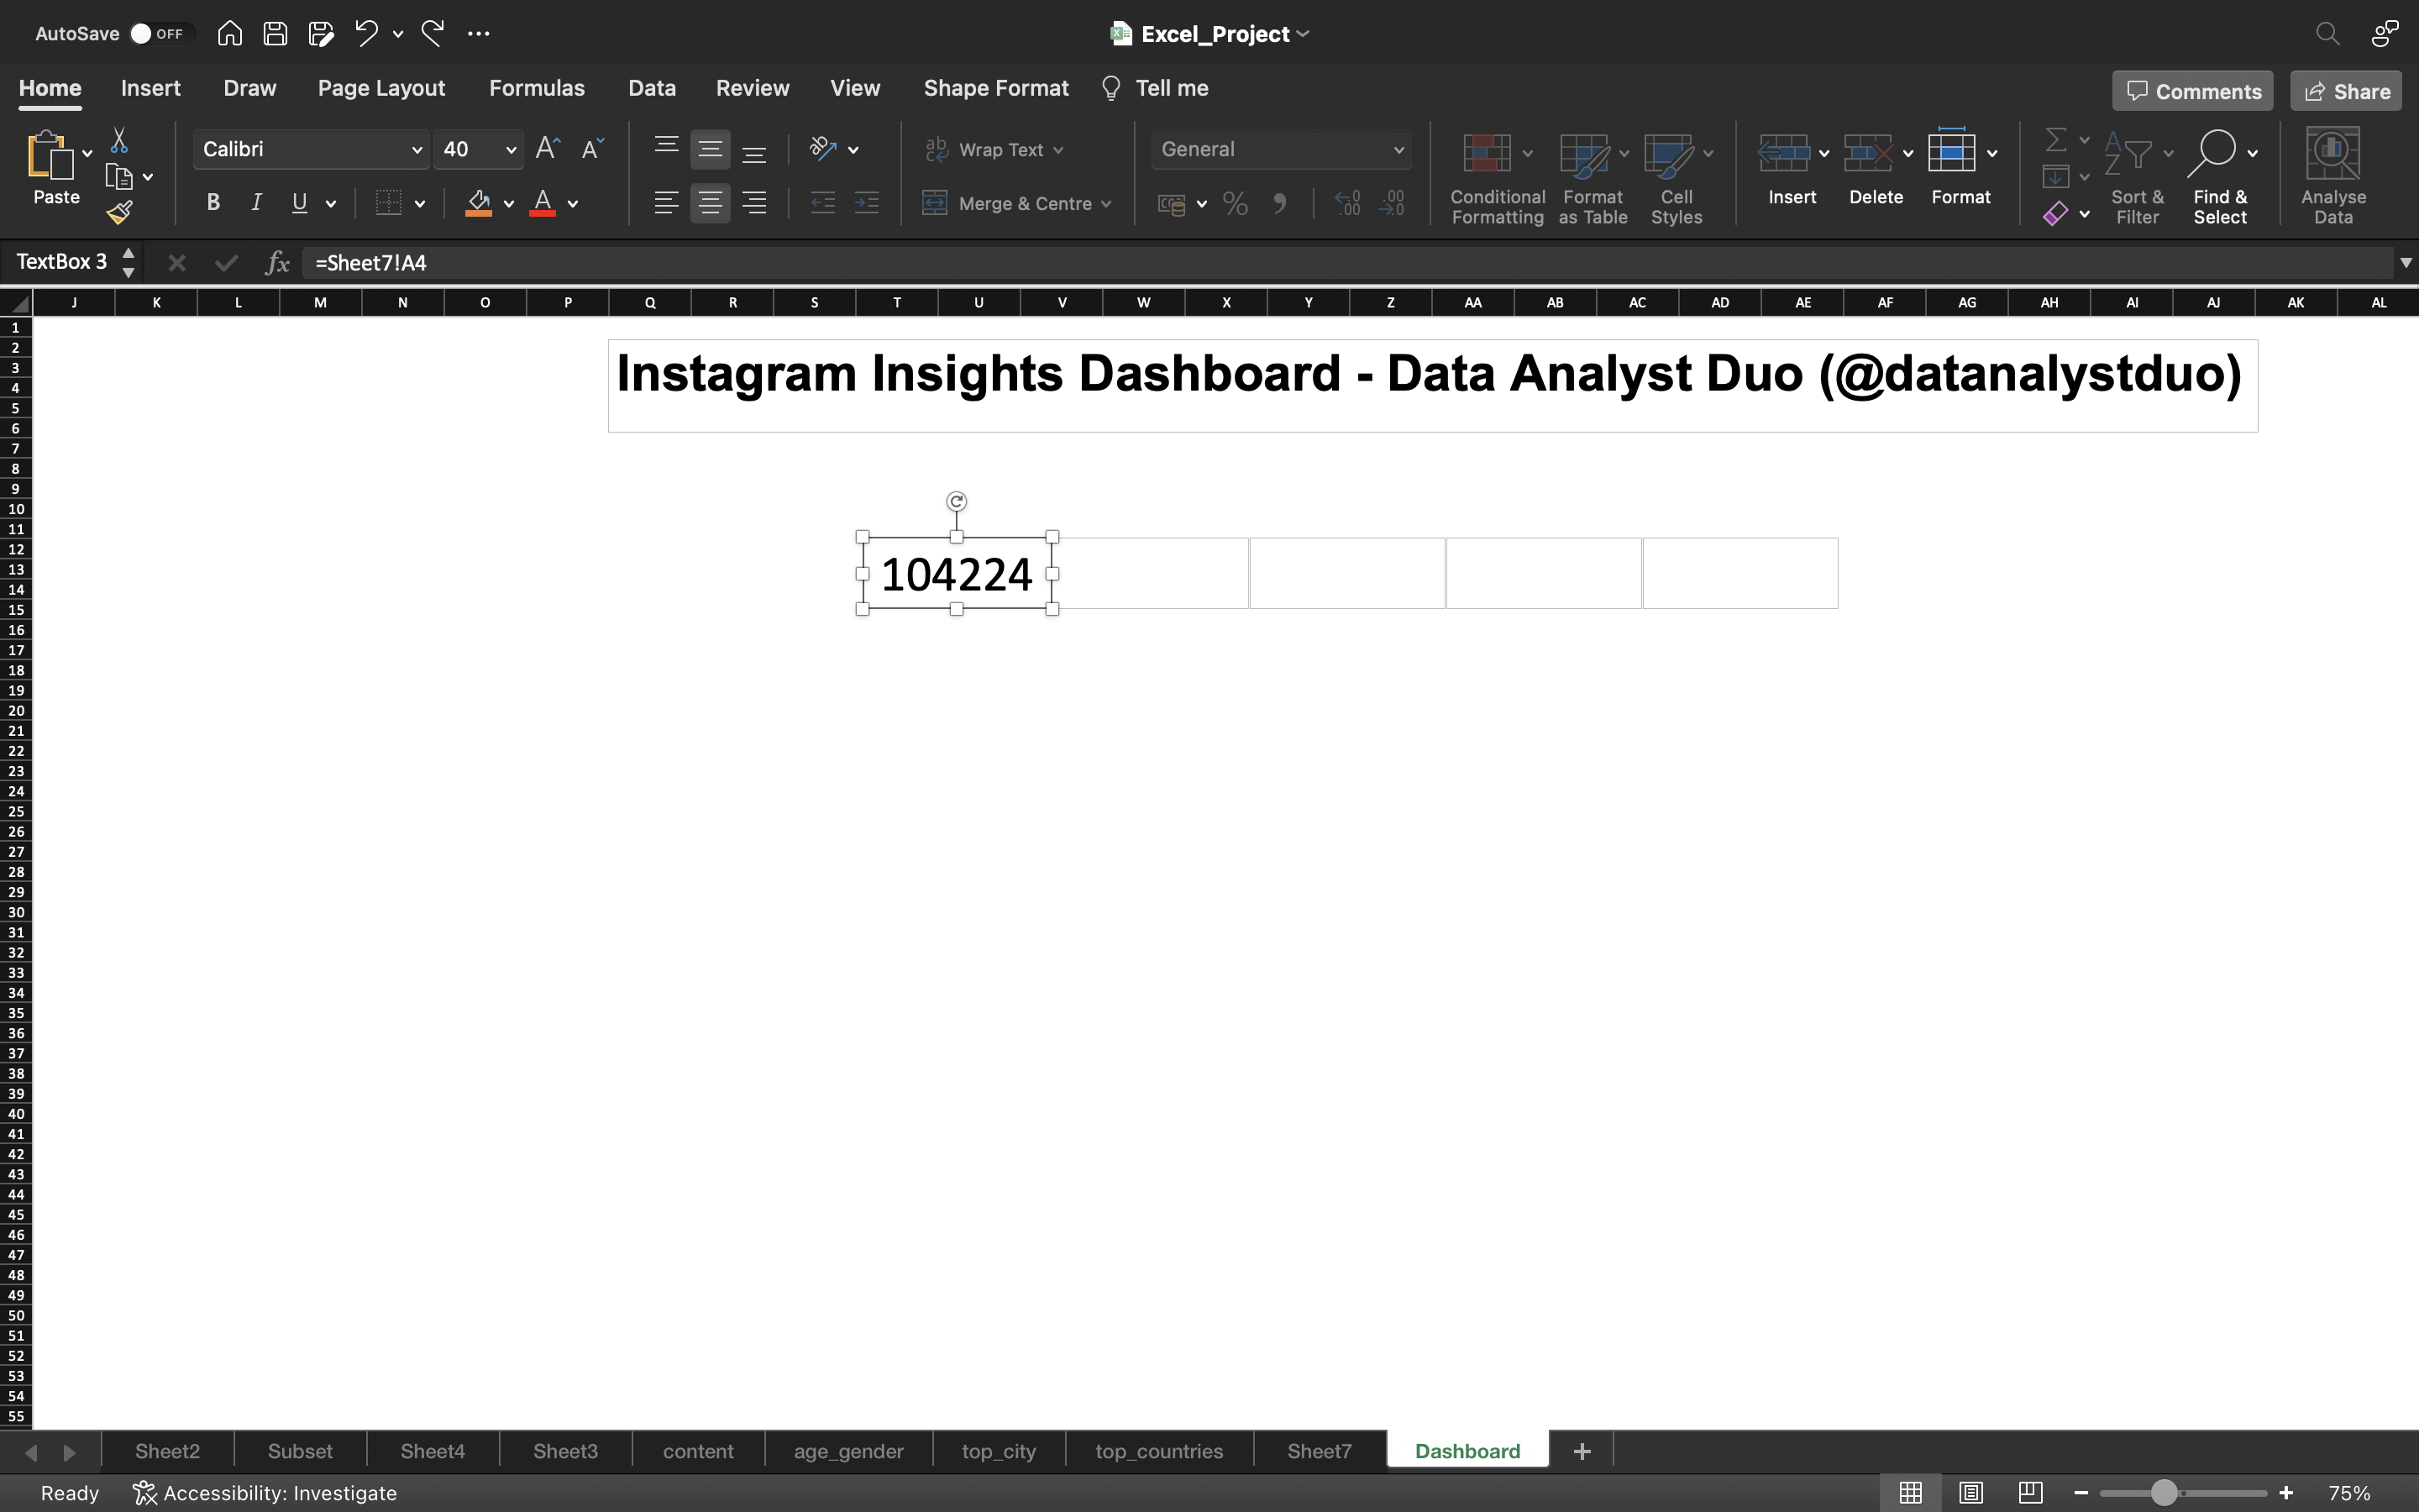This screenshot has height=1512, width=2419.
Task: Click the Align Right icon
Action: pyautogui.click(x=755, y=203)
